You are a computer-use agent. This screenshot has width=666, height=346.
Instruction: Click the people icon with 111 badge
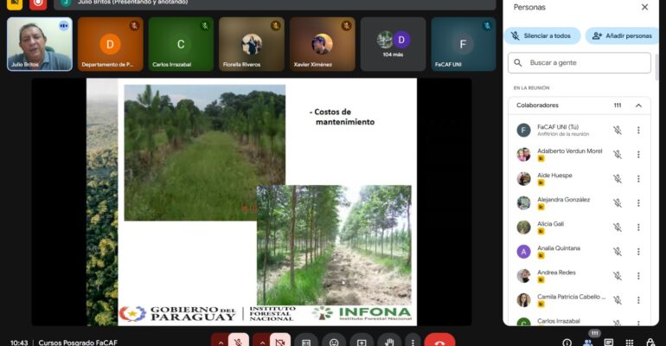[x=588, y=342]
